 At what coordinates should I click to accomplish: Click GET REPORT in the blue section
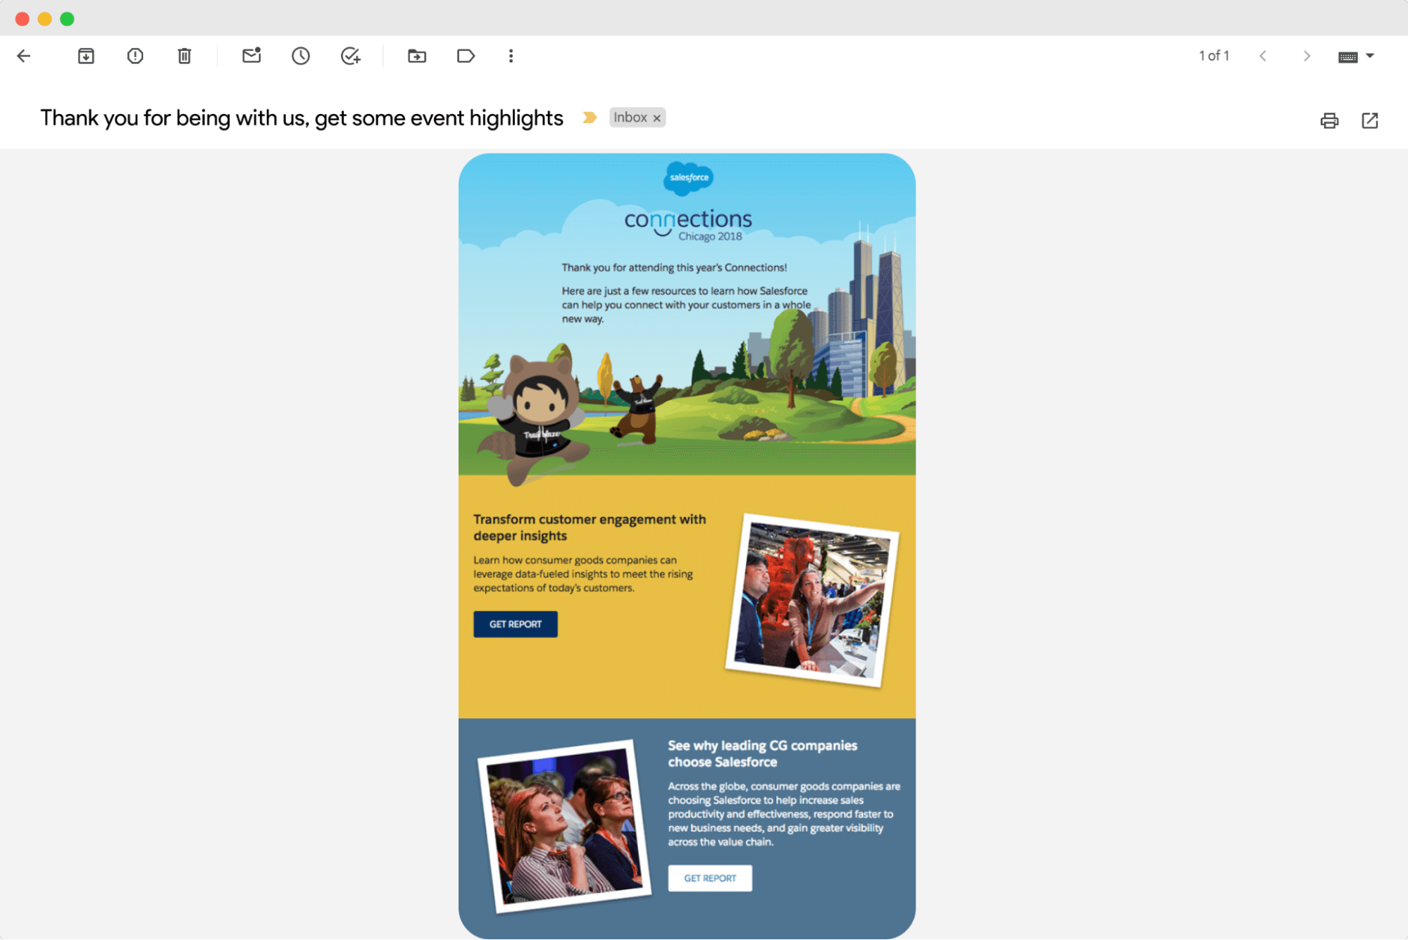click(710, 879)
